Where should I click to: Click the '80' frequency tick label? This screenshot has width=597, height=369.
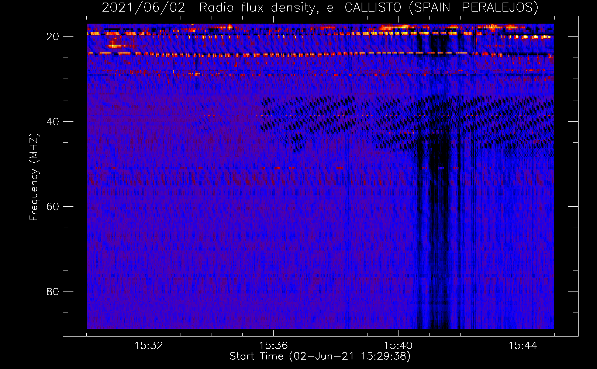tap(53, 292)
